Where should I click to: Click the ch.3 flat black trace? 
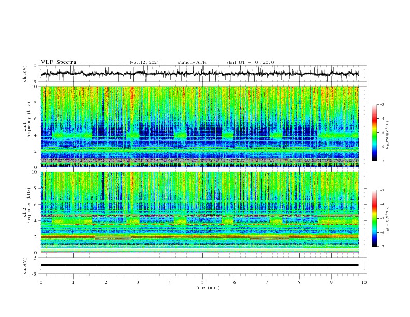point(199,265)
